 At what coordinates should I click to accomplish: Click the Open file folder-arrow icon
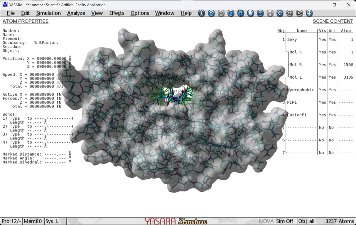coord(260,13)
